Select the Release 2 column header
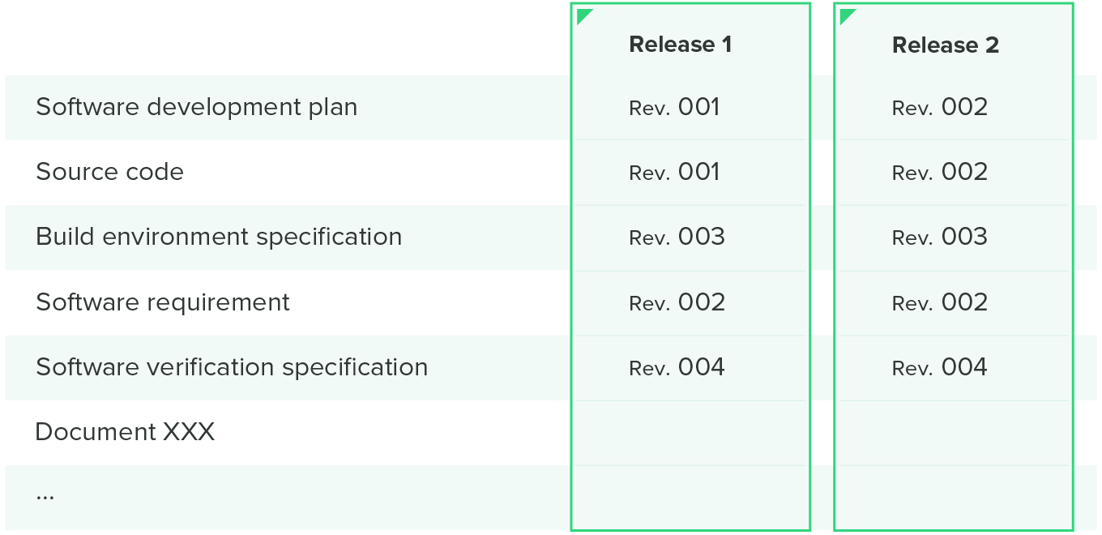The image size is (1102, 535). pyautogui.click(x=945, y=45)
